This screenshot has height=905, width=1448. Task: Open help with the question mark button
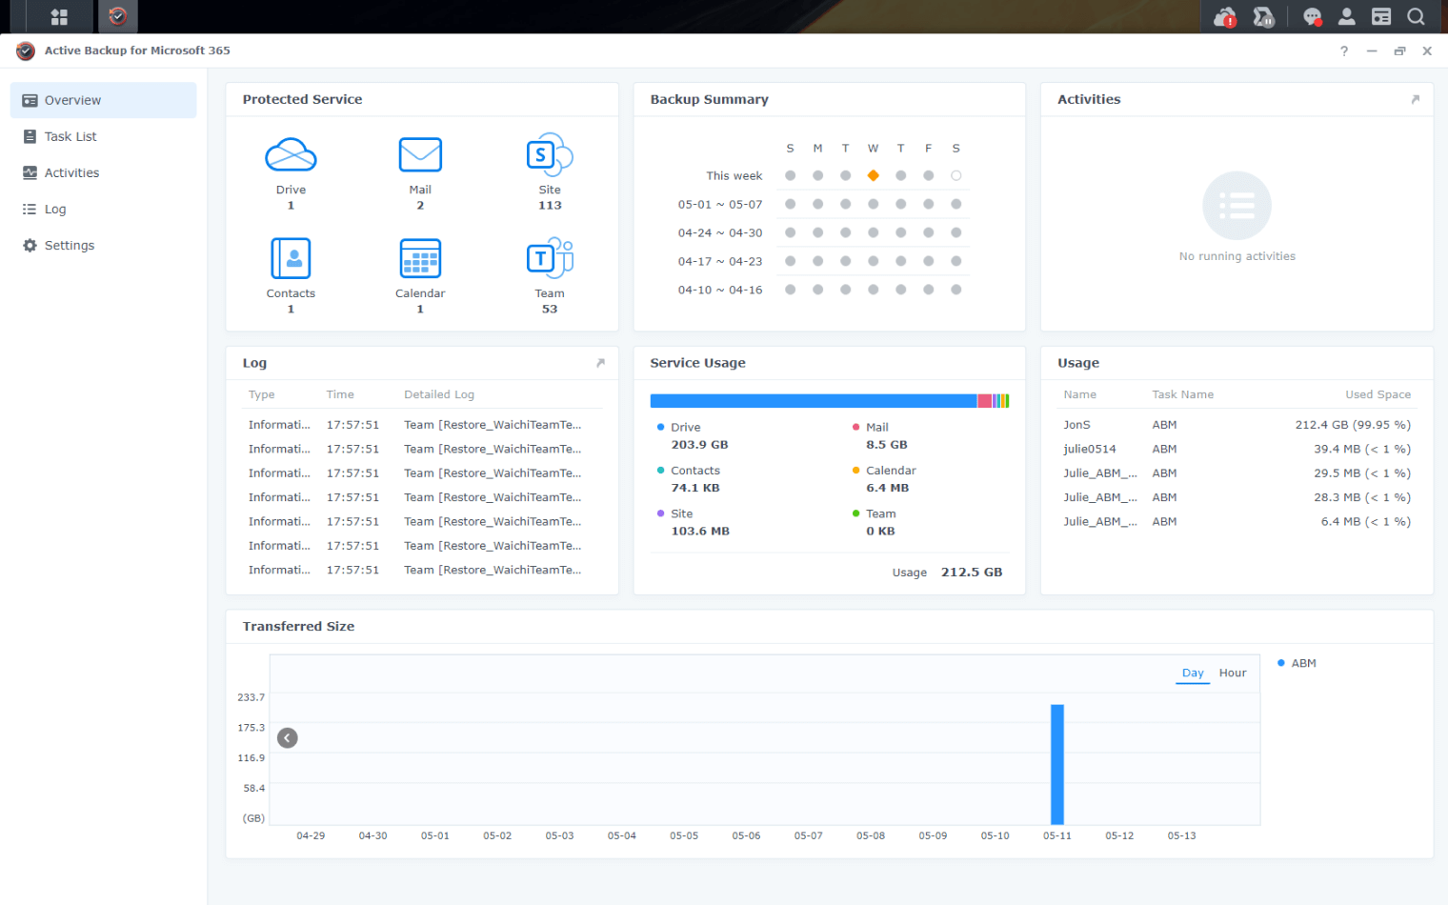pos(1343,51)
